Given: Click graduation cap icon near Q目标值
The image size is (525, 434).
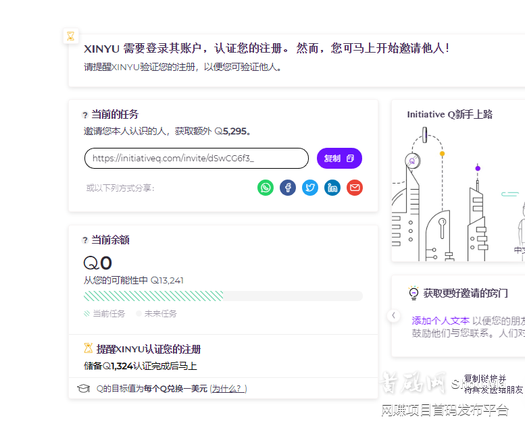Looking at the screenshot, I should (83, 389).
